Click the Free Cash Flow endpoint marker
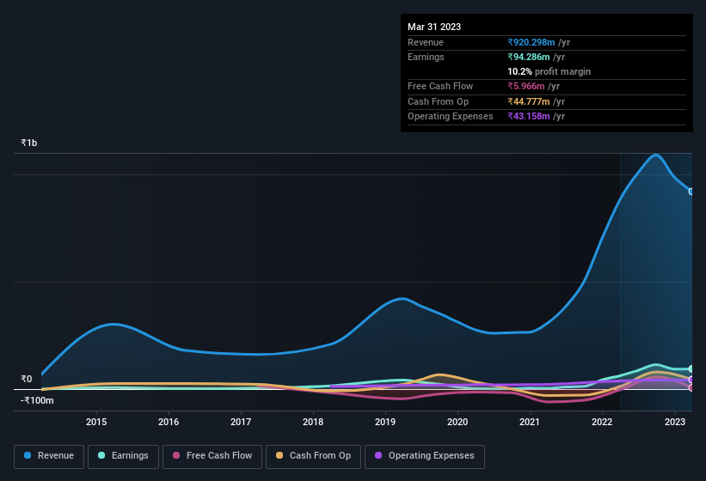 (691, 387)
